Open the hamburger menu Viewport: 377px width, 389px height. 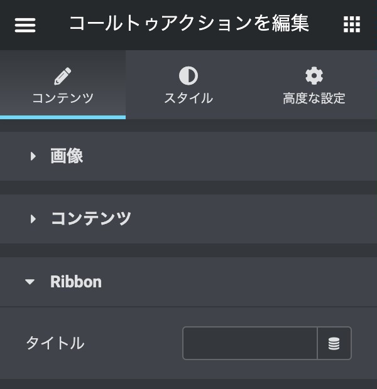click(25, 25)
